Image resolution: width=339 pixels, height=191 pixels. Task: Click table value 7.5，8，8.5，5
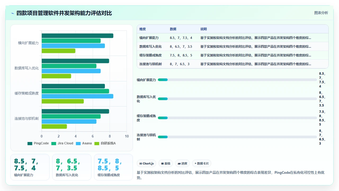pos(181,55)
